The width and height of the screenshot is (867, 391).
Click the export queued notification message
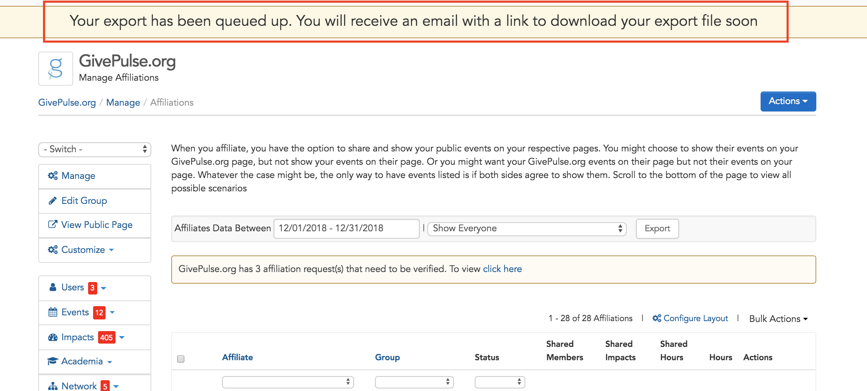(x=414, y=21)
